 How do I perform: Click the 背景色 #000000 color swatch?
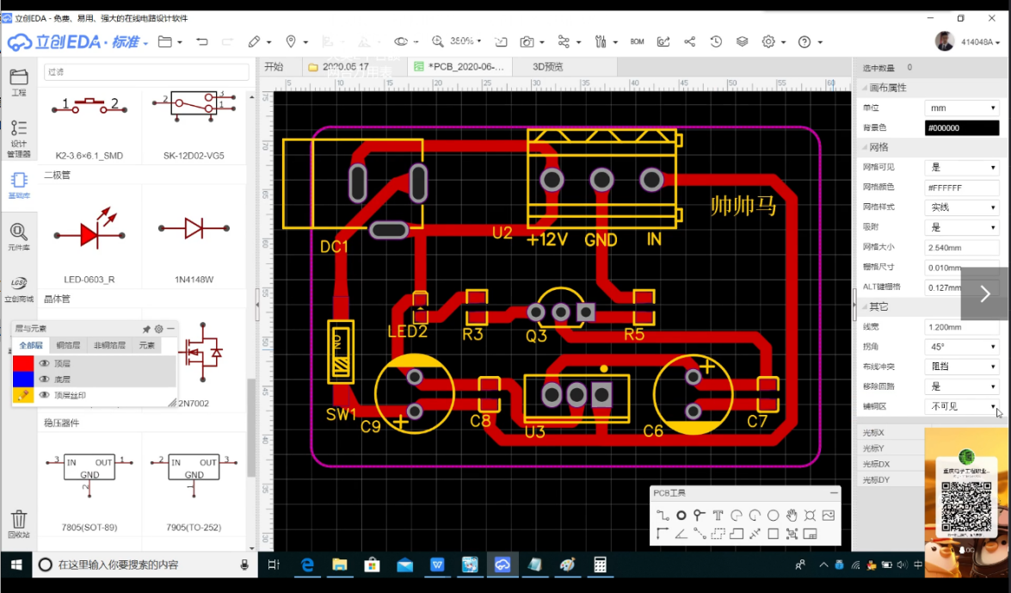pos(961,128)
